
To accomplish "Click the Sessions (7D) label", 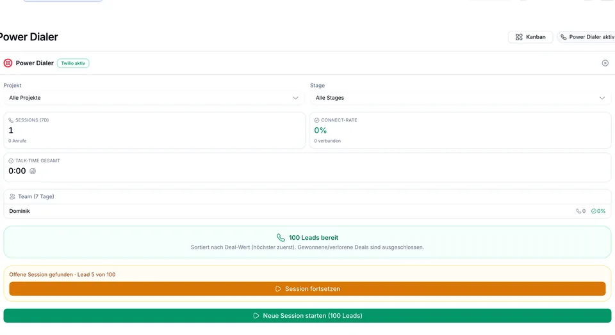I will [x=32, y=120].
